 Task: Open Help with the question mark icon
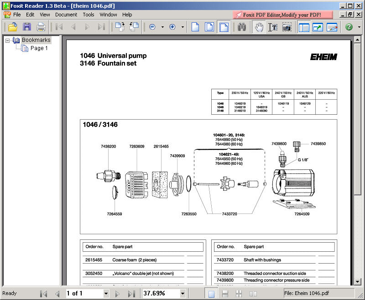coord(349,27)
